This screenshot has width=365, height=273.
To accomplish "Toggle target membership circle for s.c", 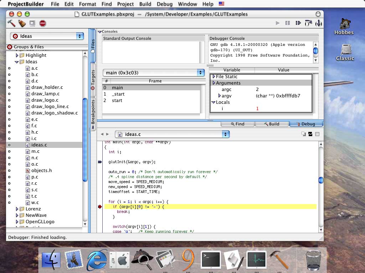I will click(9, 190).
